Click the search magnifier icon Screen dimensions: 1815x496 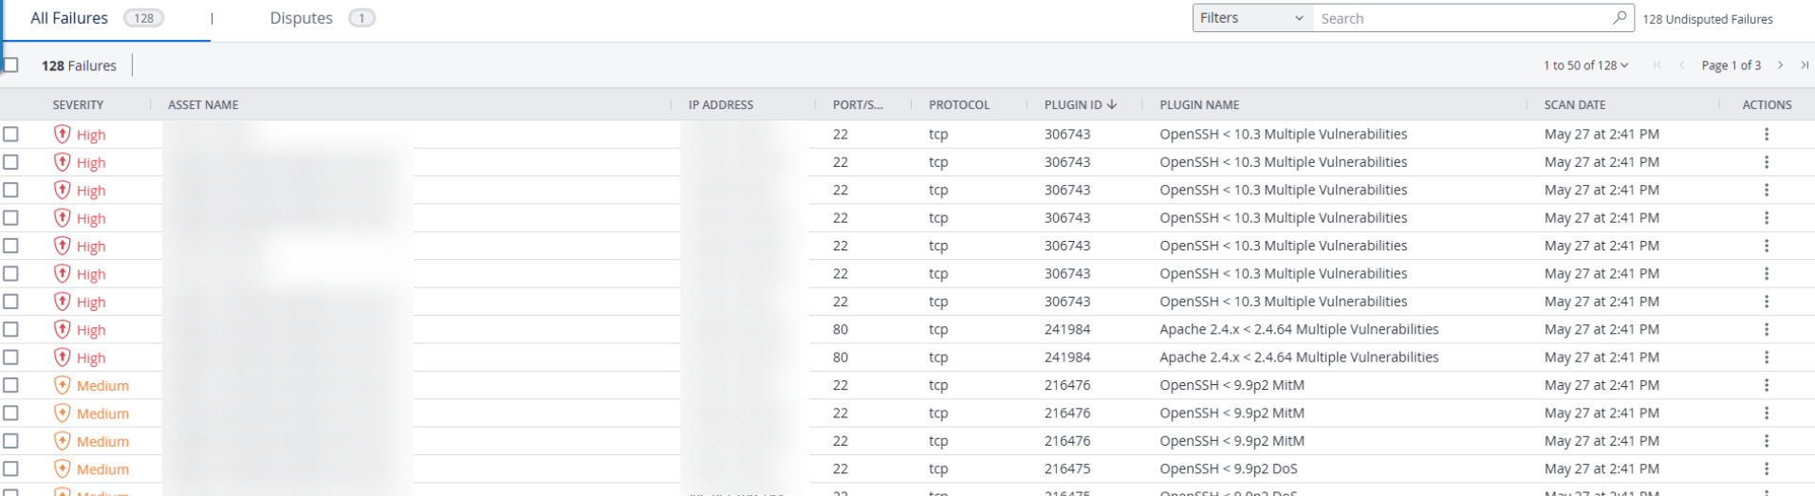(1620, 17)
